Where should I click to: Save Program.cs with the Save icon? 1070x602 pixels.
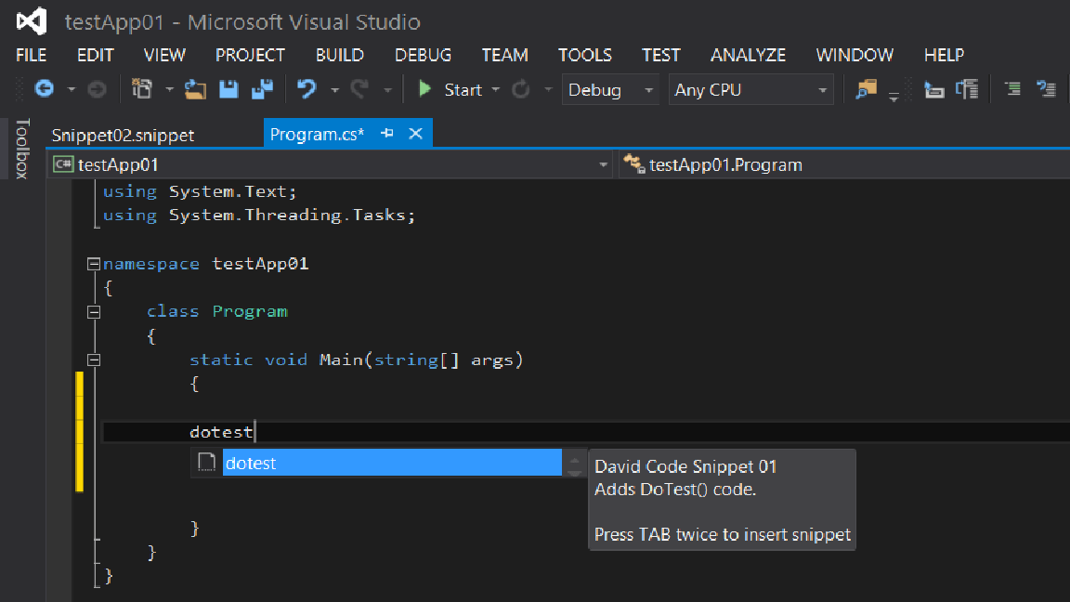click(x=228, y=89)
